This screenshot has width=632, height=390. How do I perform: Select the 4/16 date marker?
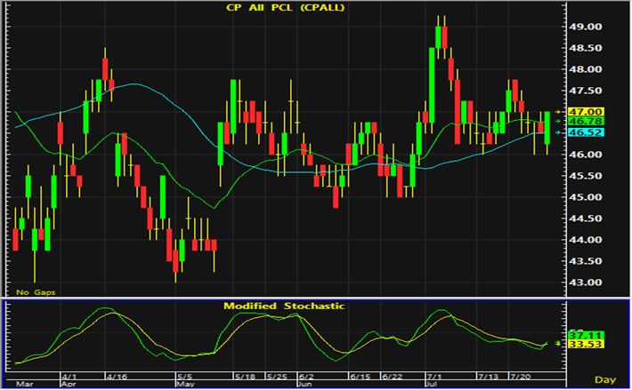116,377
